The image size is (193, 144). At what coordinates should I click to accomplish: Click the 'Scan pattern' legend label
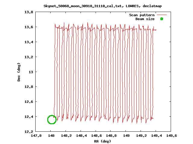pos(142,15)
